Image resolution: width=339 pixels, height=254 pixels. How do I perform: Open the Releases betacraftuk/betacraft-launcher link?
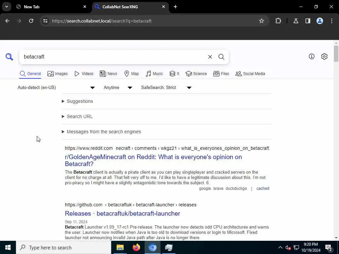click(x=122, y=213)
